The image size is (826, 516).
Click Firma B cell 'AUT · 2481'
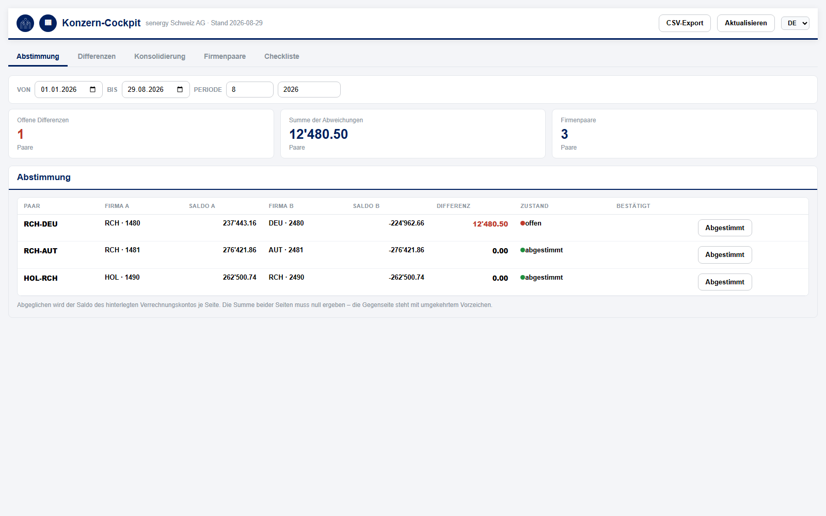click(x=286, y=250)
